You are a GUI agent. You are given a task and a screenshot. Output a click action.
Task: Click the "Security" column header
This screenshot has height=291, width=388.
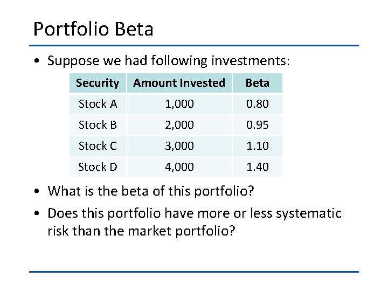point(98,83)
